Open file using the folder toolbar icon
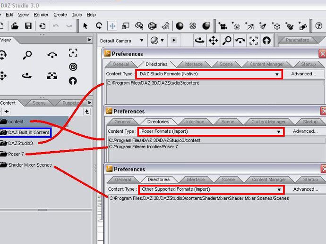This screenshot has height=244, width=326. (x=15, y=26)
